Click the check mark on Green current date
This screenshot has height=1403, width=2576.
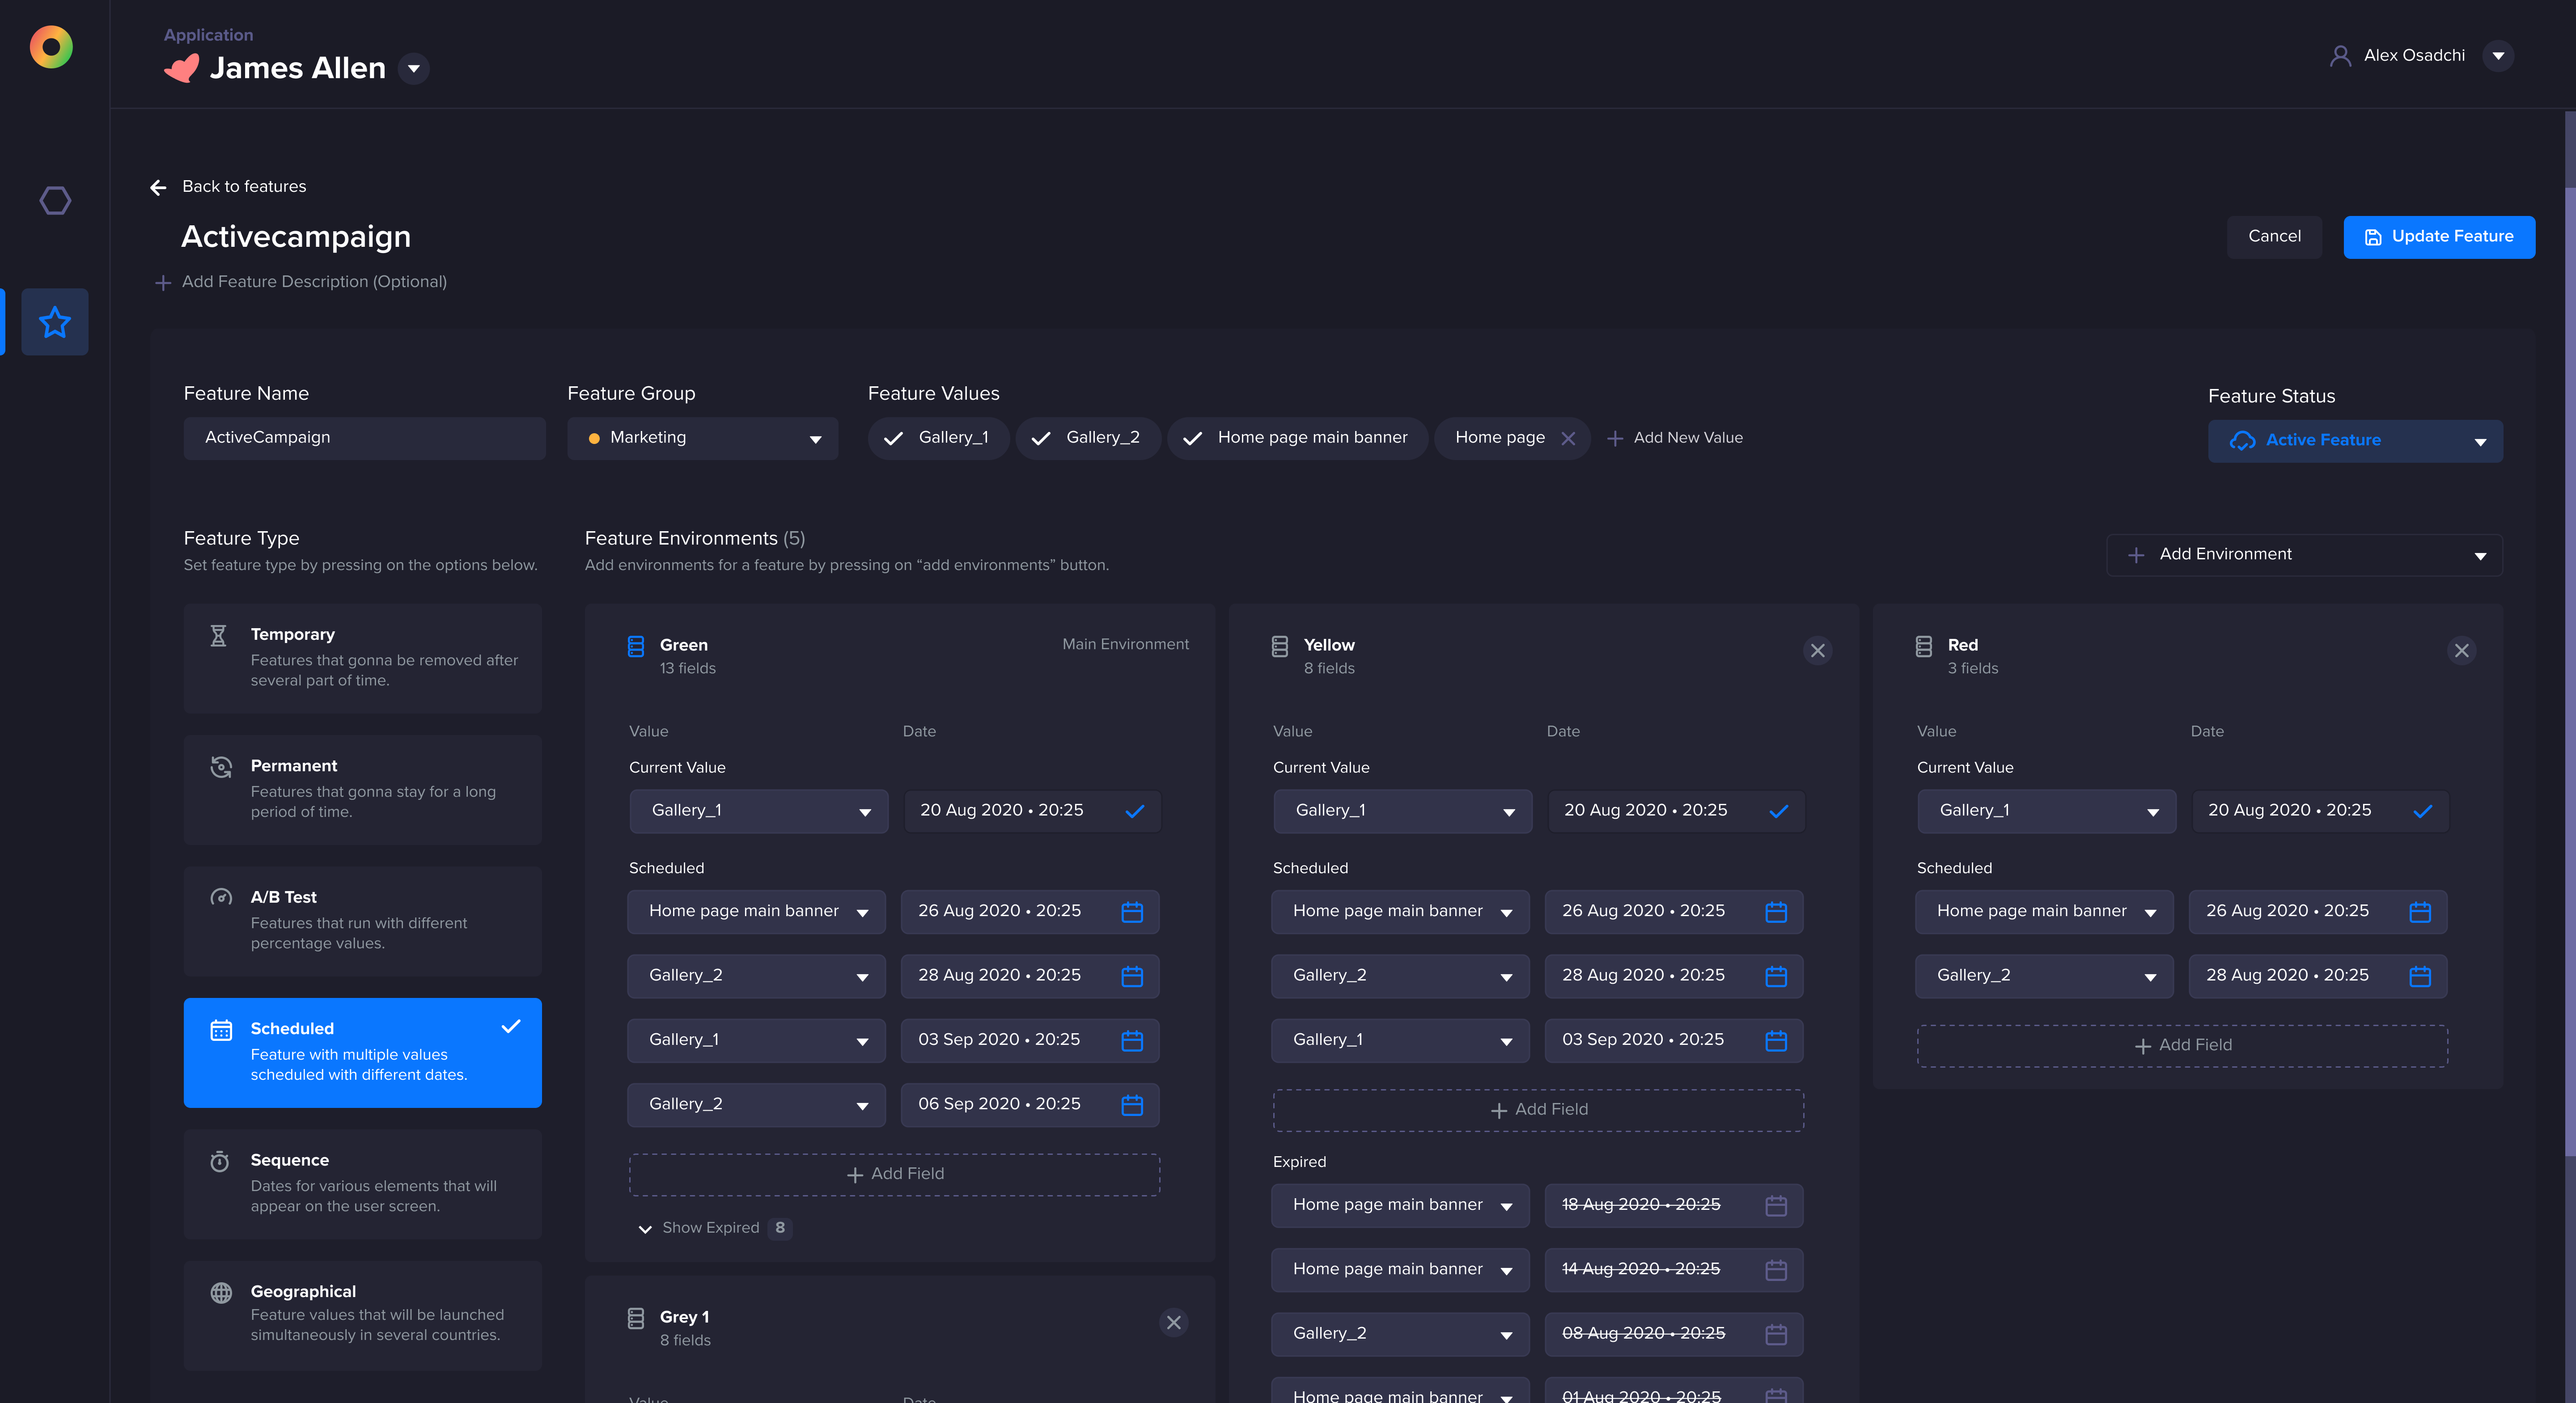pos(1134,811)
